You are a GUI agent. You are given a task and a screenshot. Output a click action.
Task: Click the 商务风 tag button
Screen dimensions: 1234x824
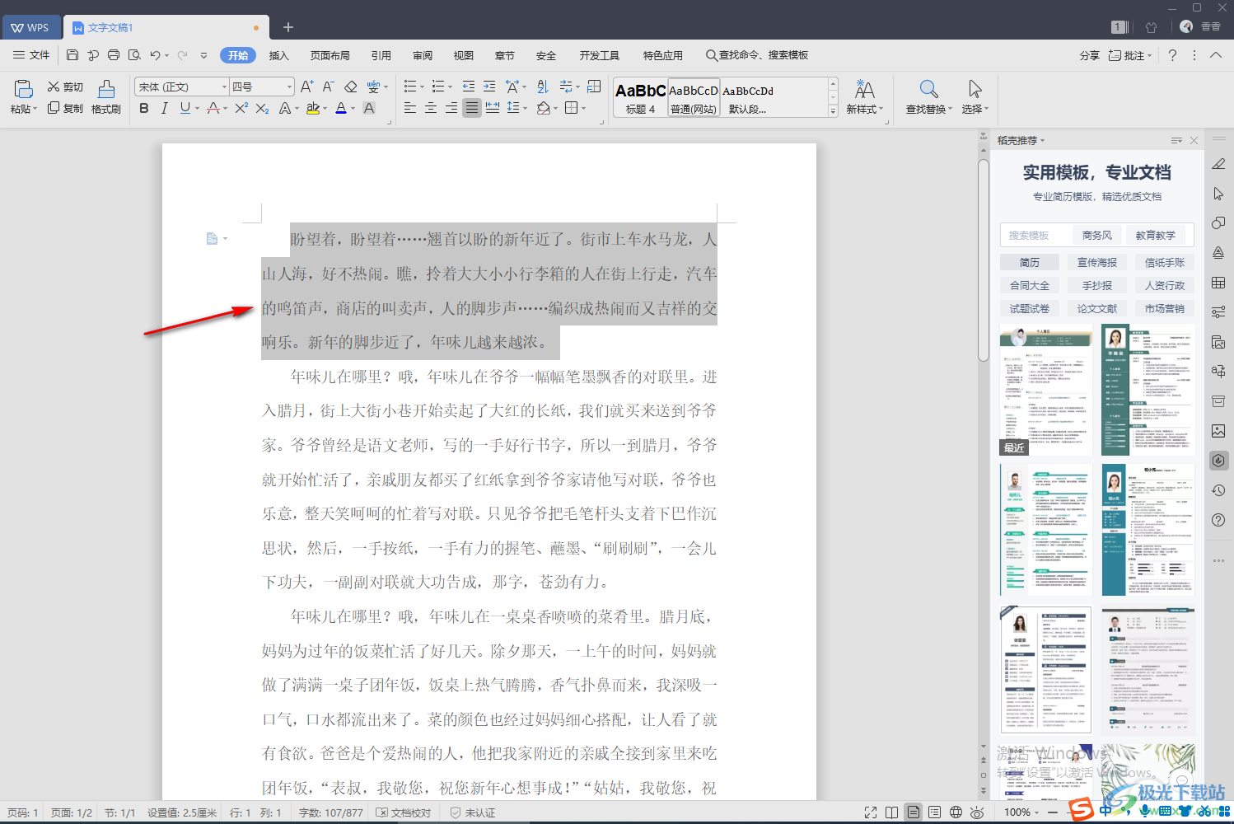(x=1097, y=235)
